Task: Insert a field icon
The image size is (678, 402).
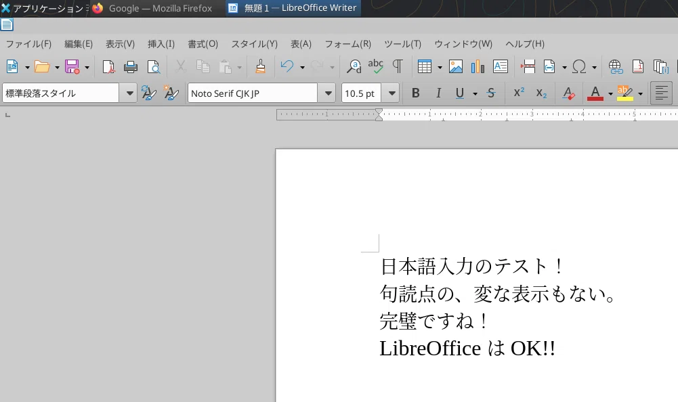Action: [x=549, y=66]
